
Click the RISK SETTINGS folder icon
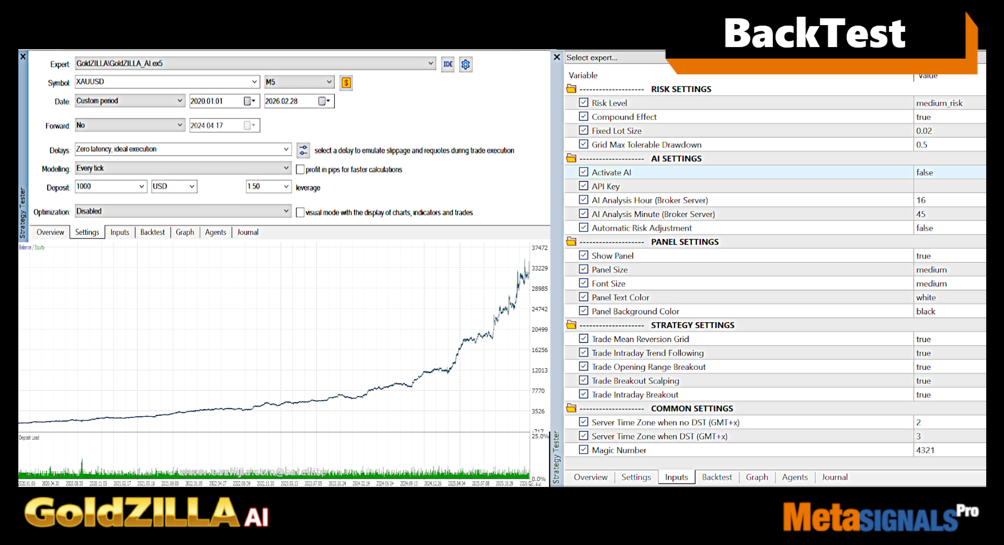[x=571, y=89]
